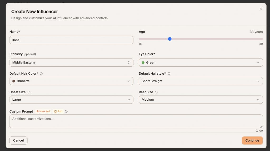Click the Advanced badge label
The image size is (270, 151).
click(x=43, y=111)
